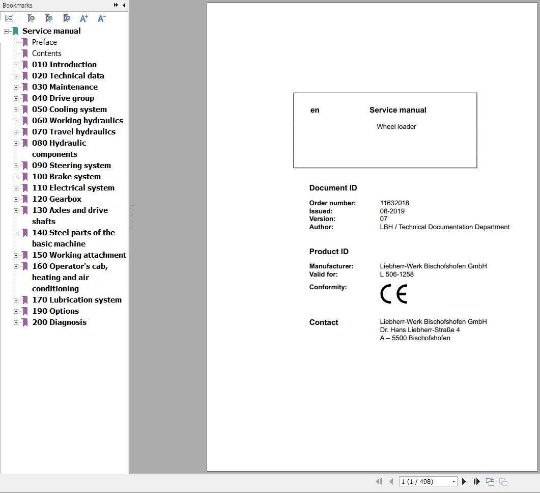This screenshot has height=493, width=540.
Task: Expand the 060 Working hydraulics bookmark
Action: 16,121
